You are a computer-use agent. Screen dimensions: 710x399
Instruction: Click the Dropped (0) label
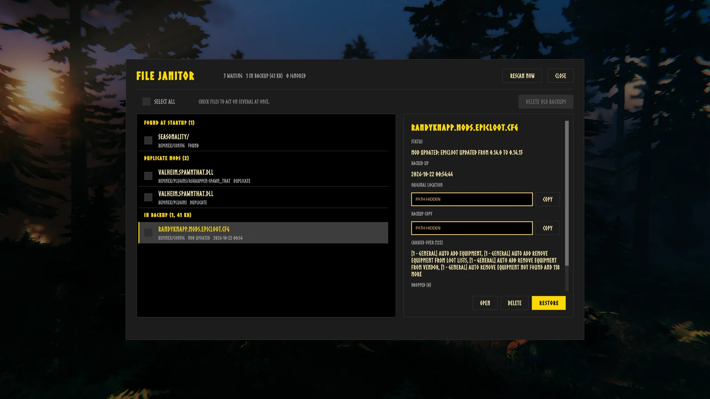point(421,285)
